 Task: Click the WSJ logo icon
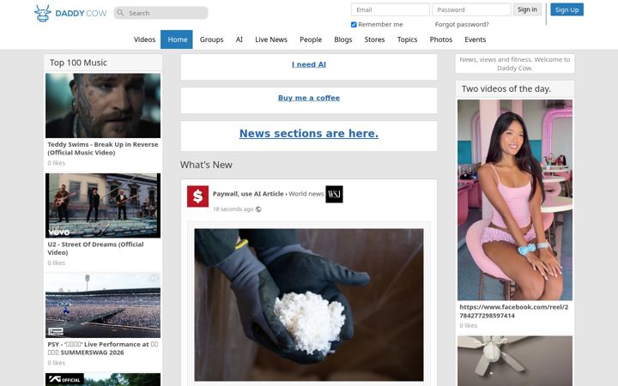pos(334,194)
